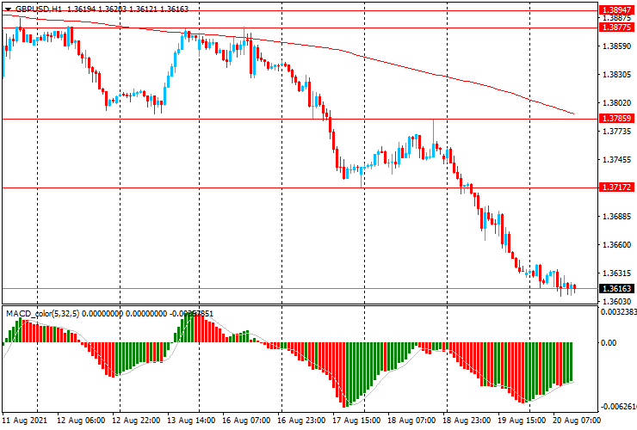
Task: Select the 1.38305 price scale value
Action: (617, 75)
